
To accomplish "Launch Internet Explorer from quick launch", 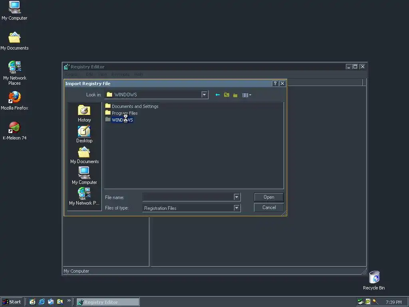I will click(x=42, y=302).
